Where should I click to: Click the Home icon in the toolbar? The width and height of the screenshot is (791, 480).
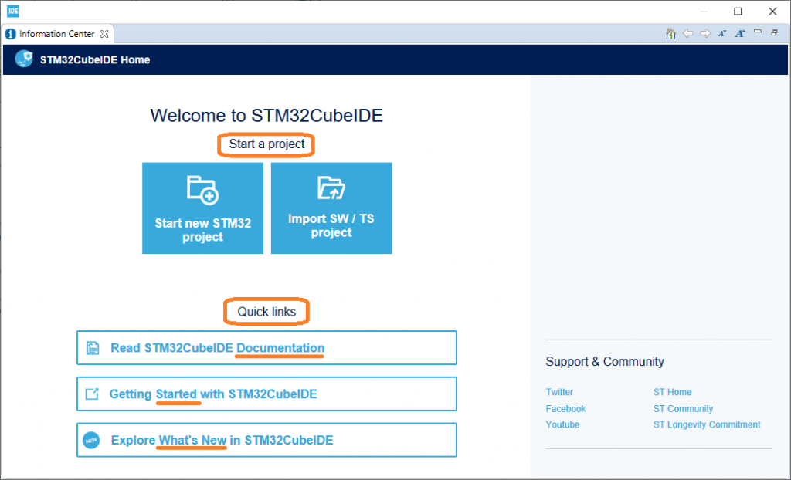(x=670, y=33)
